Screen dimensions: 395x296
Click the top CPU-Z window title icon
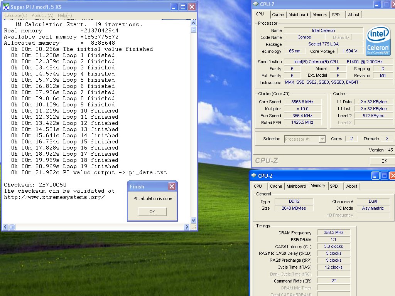pos(256,4)
